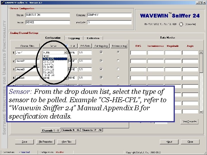Toggle the Cal Mag/Ang checkbox for channel 3
The image size is (207, 155).
tap(101, 69)
